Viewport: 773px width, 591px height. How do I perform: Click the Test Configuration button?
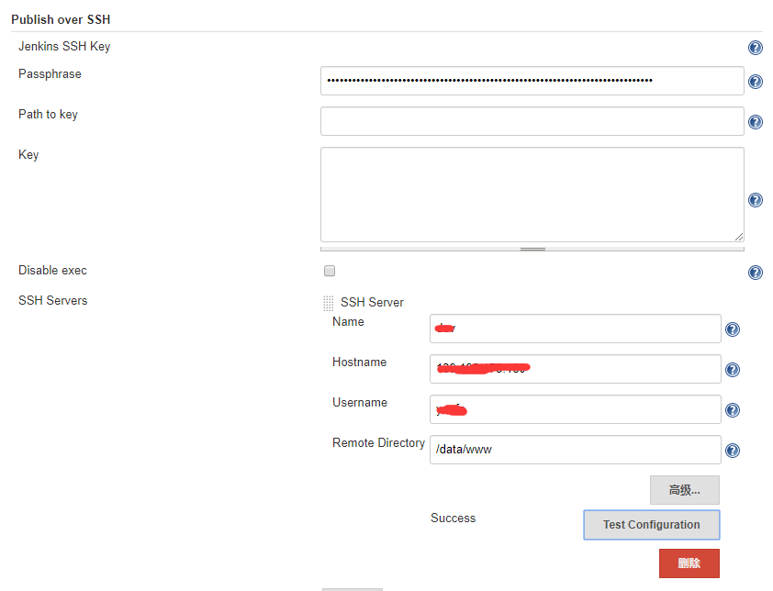pos(651,524)
